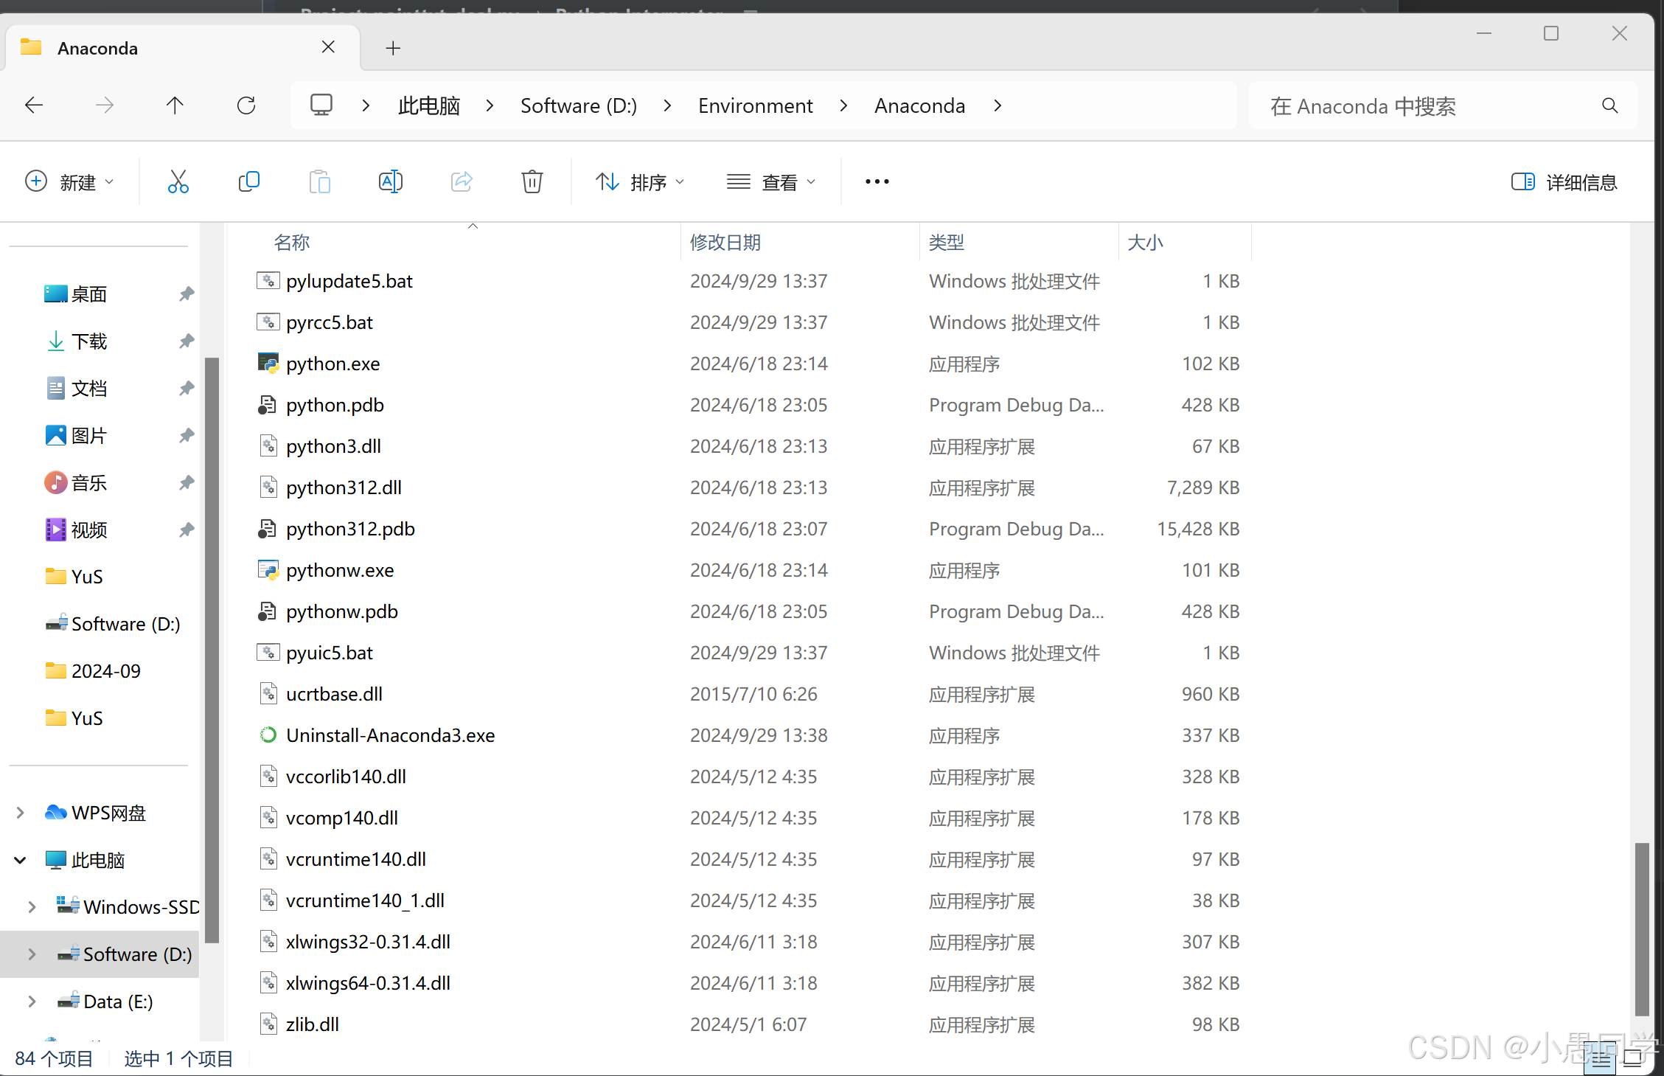Go forward with the right arrow
Image resolution: width=1664 pixels, height=1076 pixels.
pos(105,105)
